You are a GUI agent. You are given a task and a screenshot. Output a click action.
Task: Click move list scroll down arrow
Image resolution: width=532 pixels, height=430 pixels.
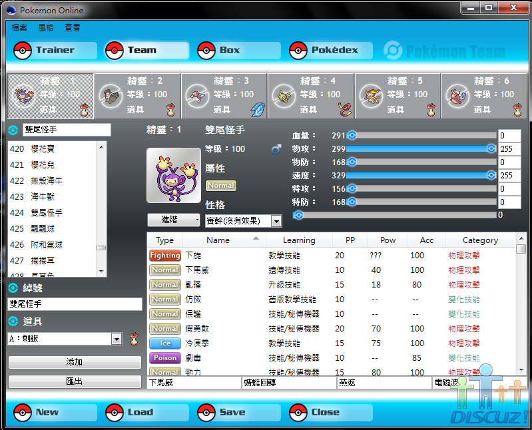[521, 369]
